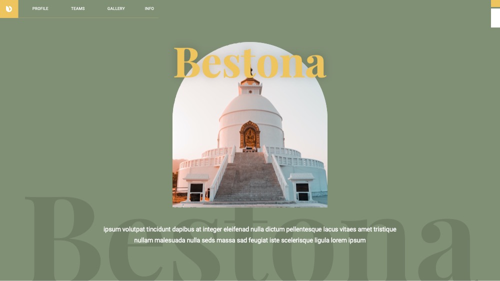Click the text line starting 'nullam malesuada nulla'
Image resolution: width=500 pixels, height=281 pixels.
(249, 240)
